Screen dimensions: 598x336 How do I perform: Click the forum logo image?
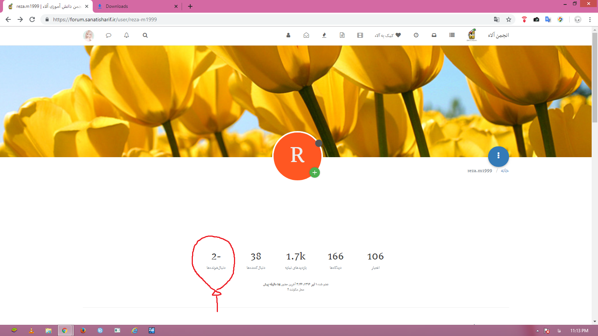pyautogui.click(x=472, y=35)
